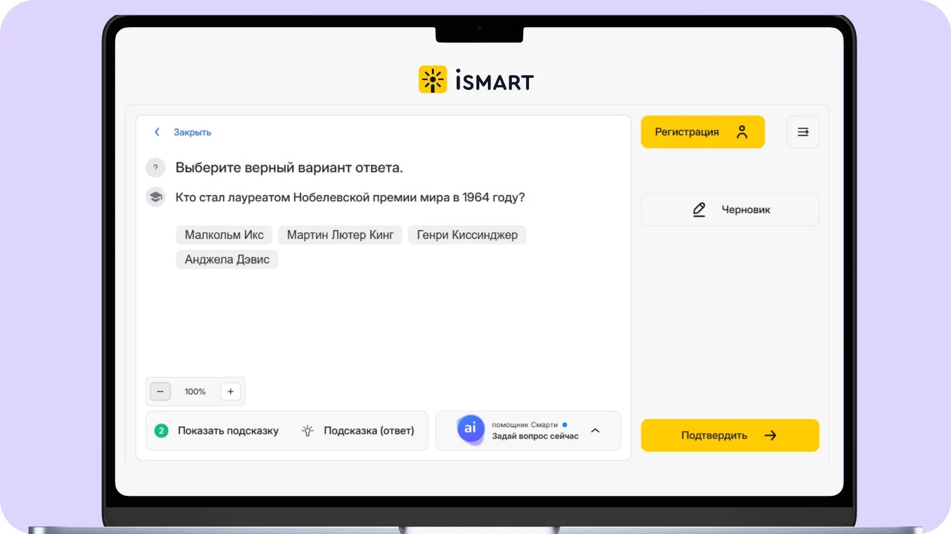The image size is (951, 534).
Task: Click the question mark help icon
Action: [x=156, y=168]
